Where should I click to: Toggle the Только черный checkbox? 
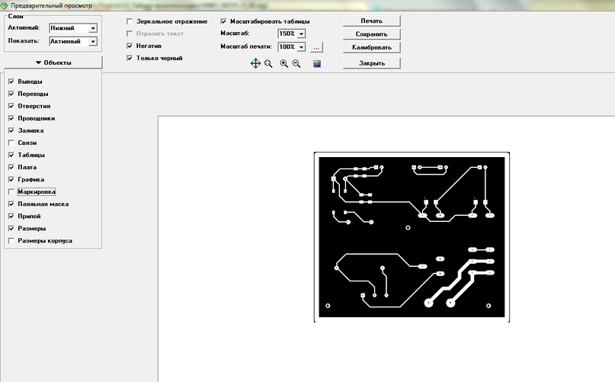click(x=130, y=58)
